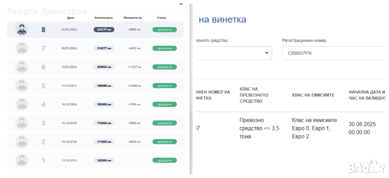Click the date 15.10.2021г.

click(x=70, y=86)
